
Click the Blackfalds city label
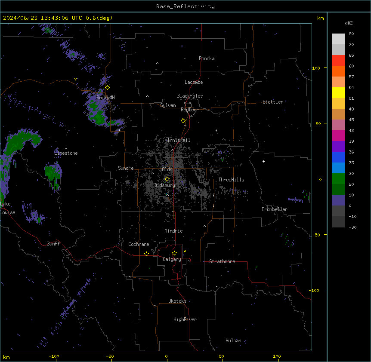click(190, 96)
